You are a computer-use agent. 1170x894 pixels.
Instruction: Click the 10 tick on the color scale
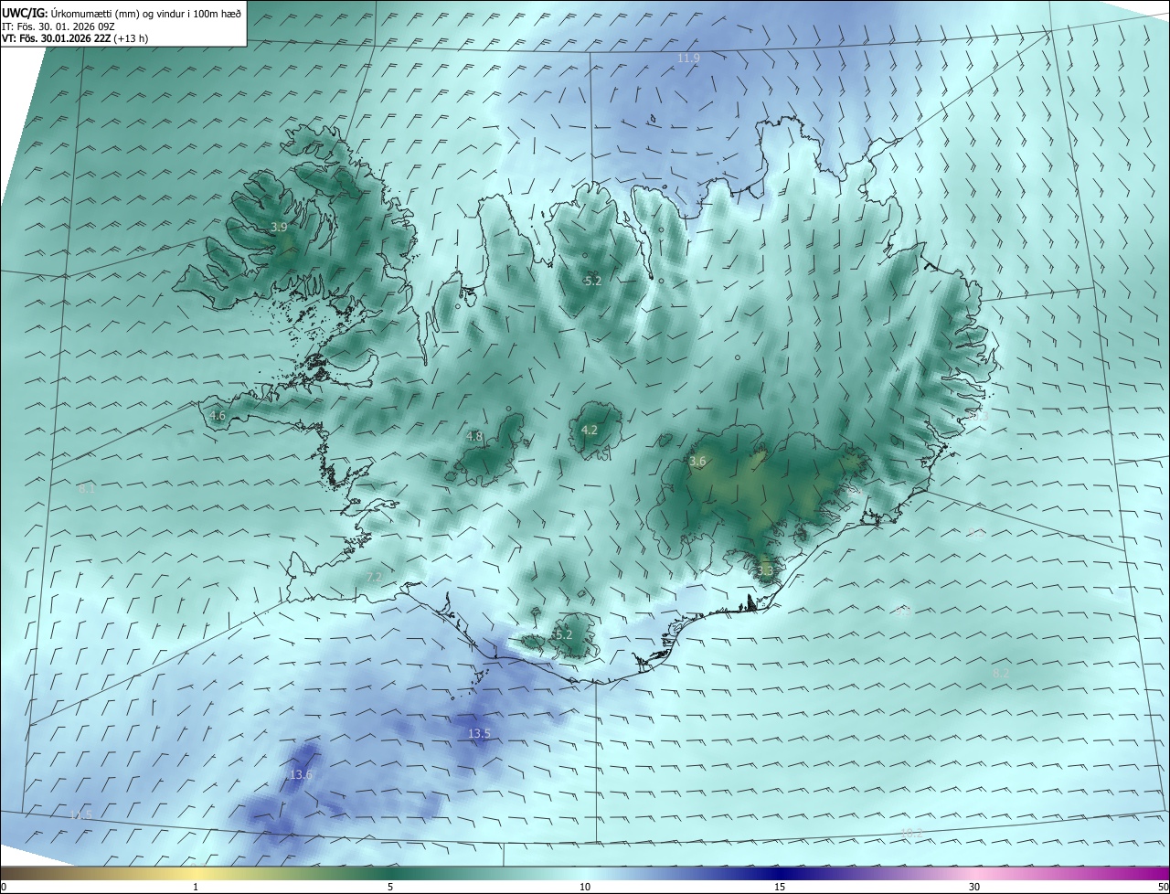coord(585,887)
